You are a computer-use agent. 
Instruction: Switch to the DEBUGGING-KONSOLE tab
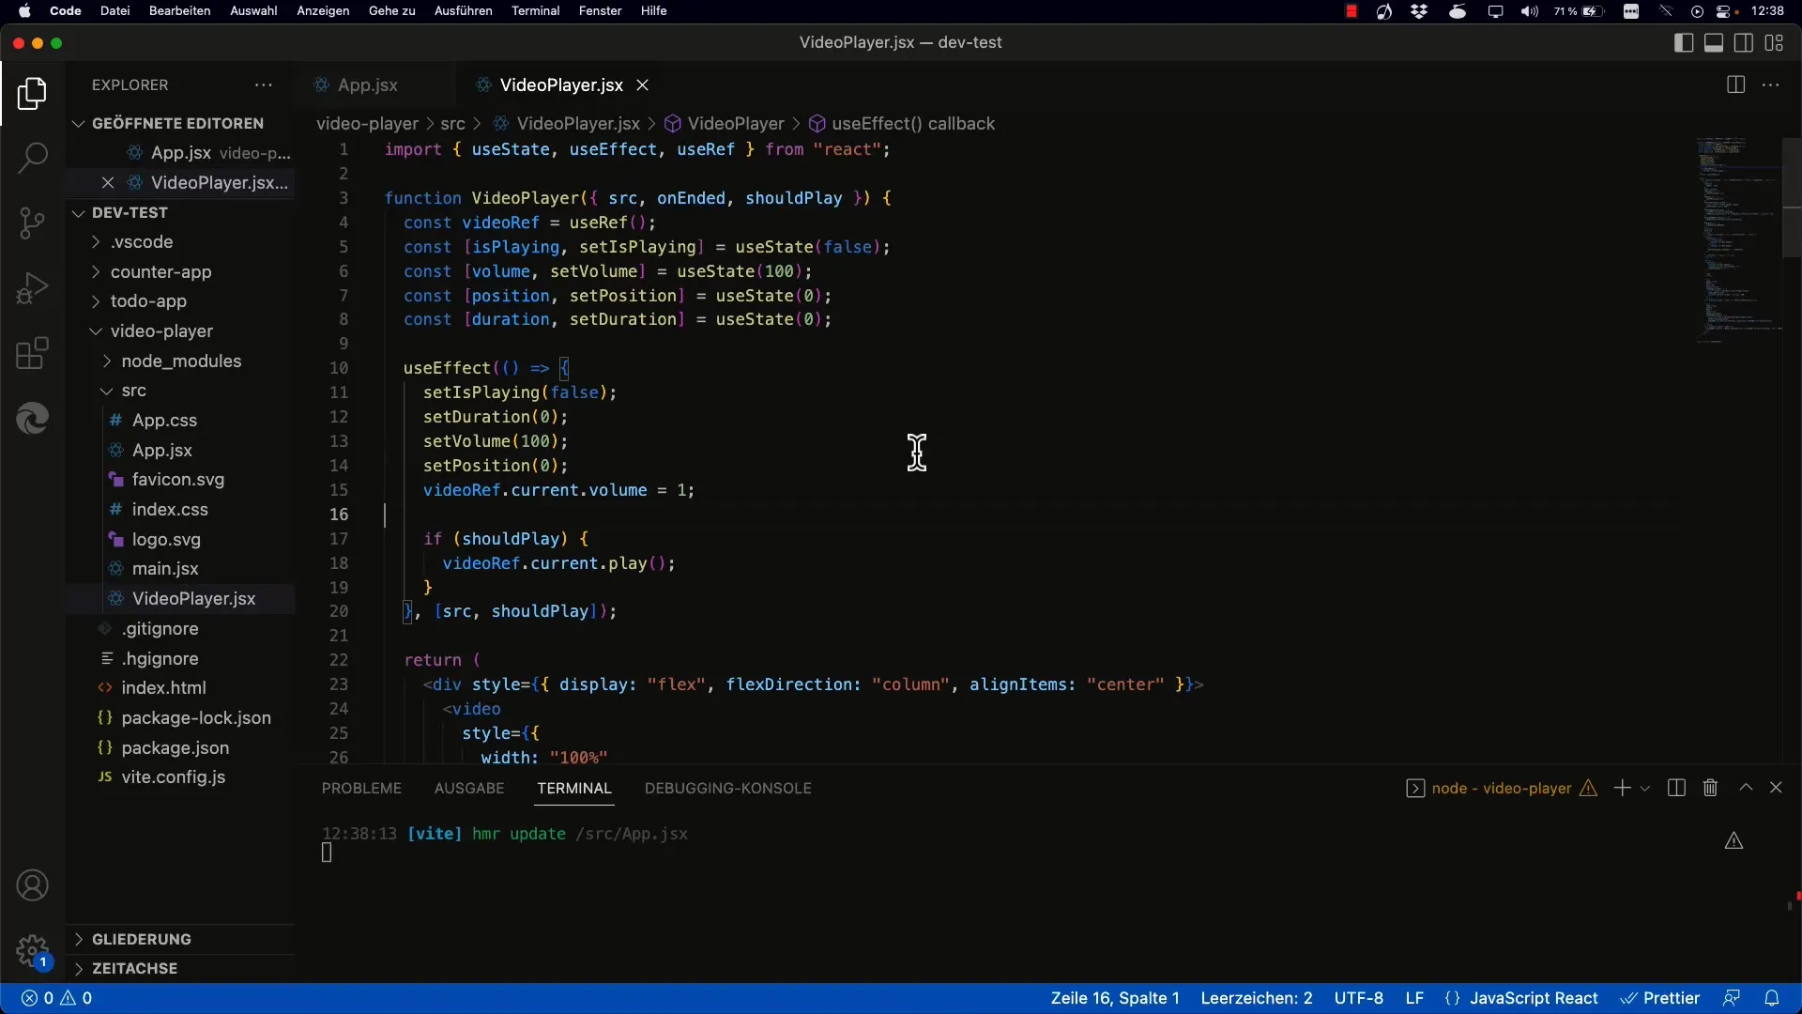tap(728, 788)
